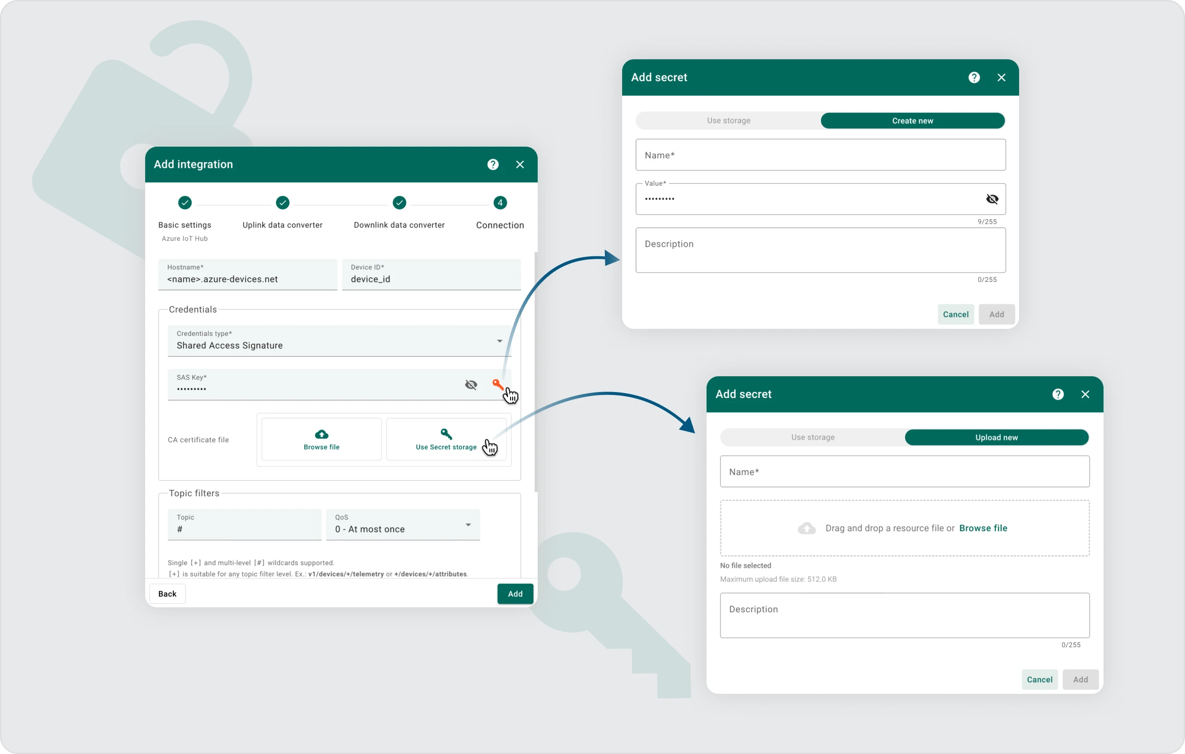This screenshot has height=754, width=1185.
Task: Click step 4 Connection circle
Action: [x=500, y=203]
